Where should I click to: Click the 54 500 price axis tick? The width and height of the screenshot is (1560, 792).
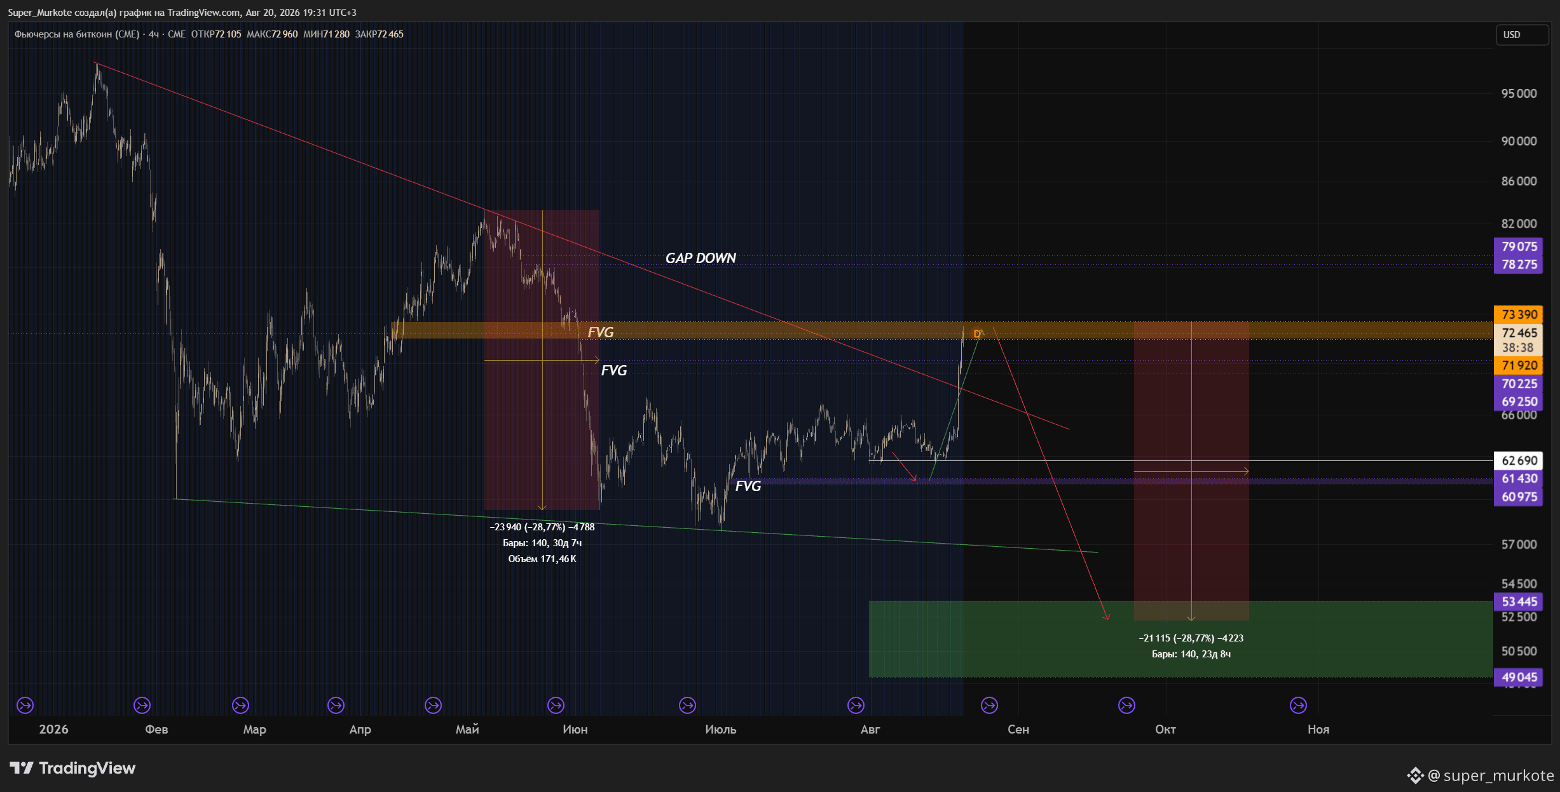coord(1519,584)
